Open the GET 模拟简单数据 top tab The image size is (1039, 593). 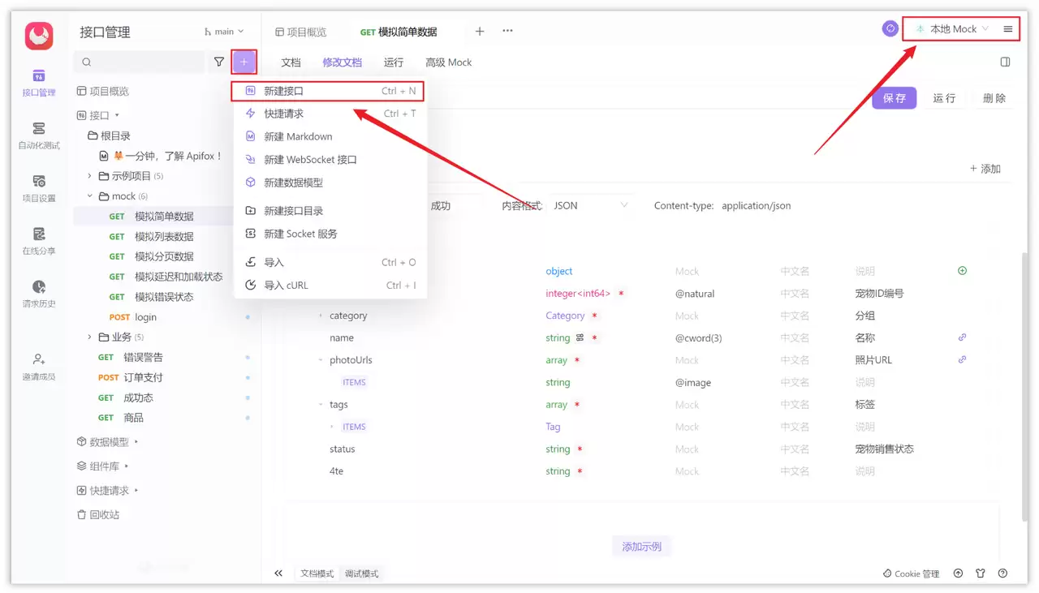tap(399, 32)
